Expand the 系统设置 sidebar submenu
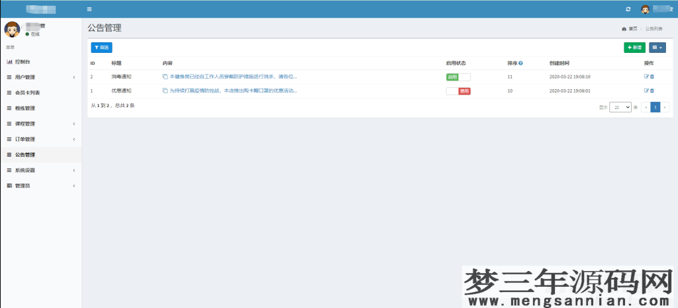 tap(40, 171)
